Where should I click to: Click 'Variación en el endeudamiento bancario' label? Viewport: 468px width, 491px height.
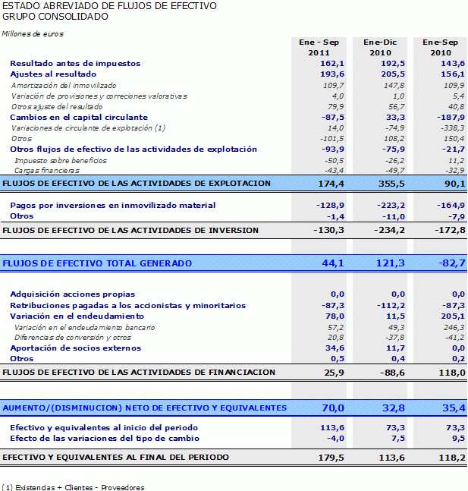(x=84, y=326)
